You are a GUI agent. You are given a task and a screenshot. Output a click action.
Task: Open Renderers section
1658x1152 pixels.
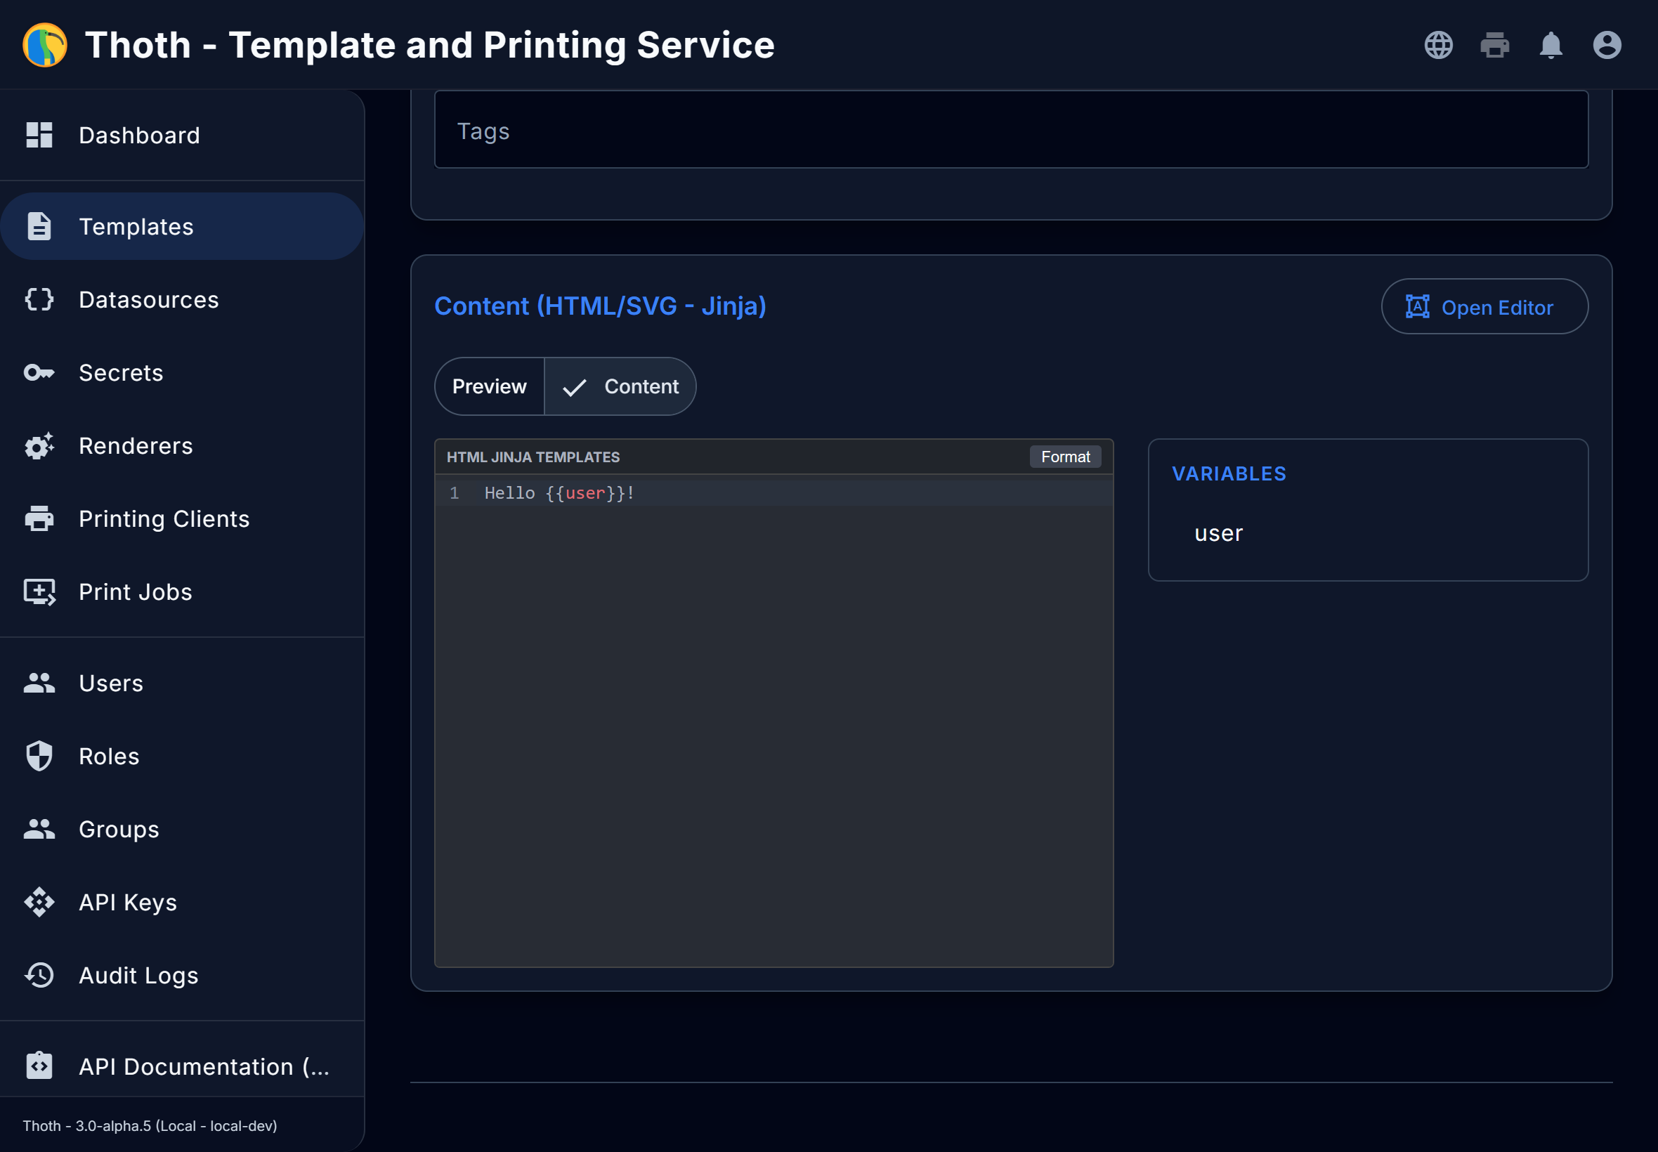click(x=182, y=445)
